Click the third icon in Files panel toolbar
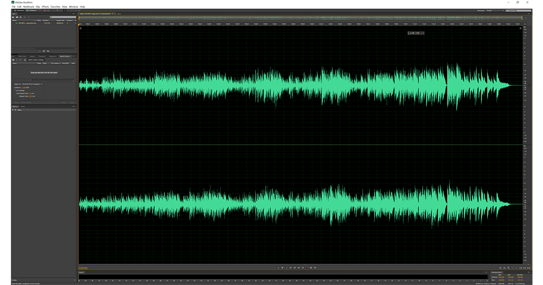 20,17
